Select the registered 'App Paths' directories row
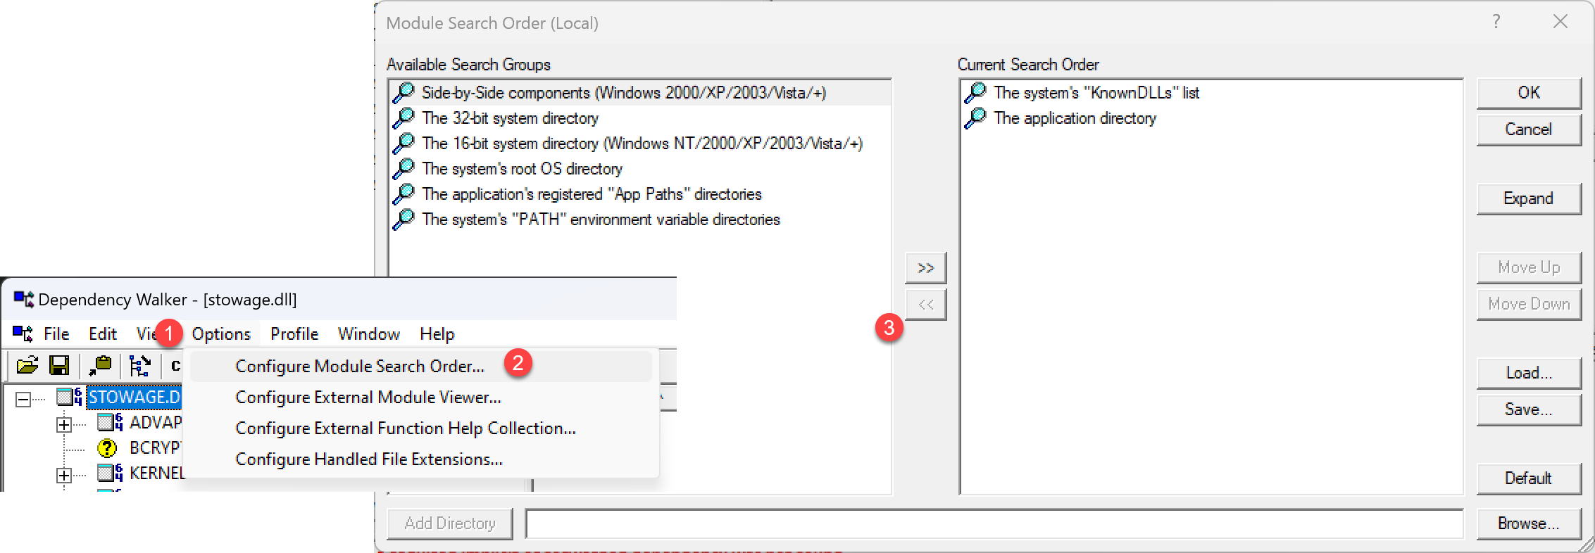The image size is (1595, 553). pos(641,193)
